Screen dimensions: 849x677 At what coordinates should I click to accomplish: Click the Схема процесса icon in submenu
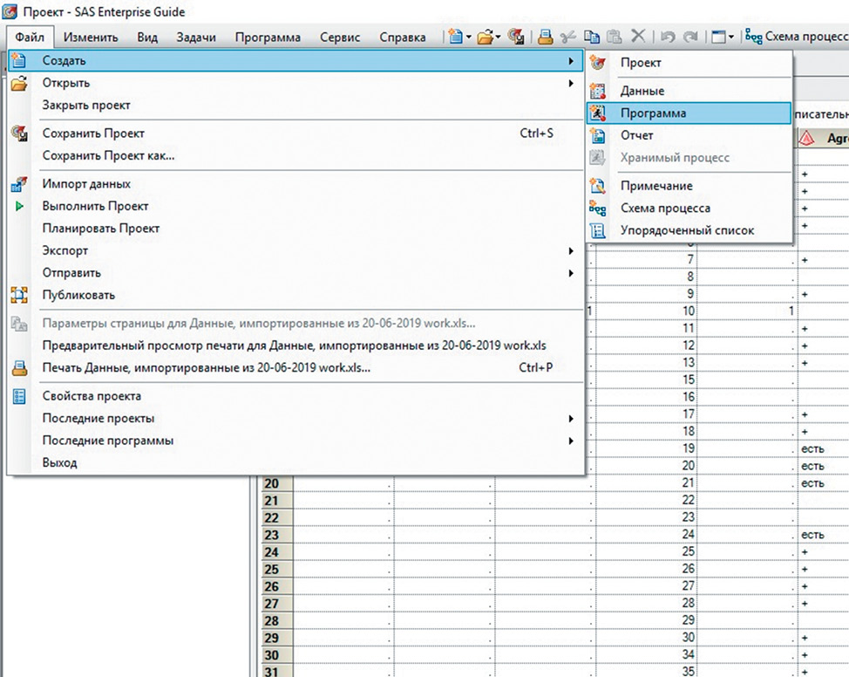pos(597,209)
